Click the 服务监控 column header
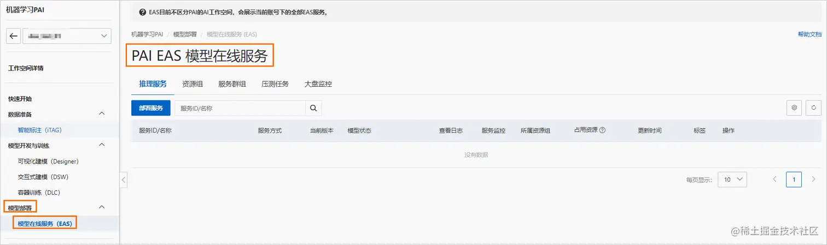 pos(493,131)
